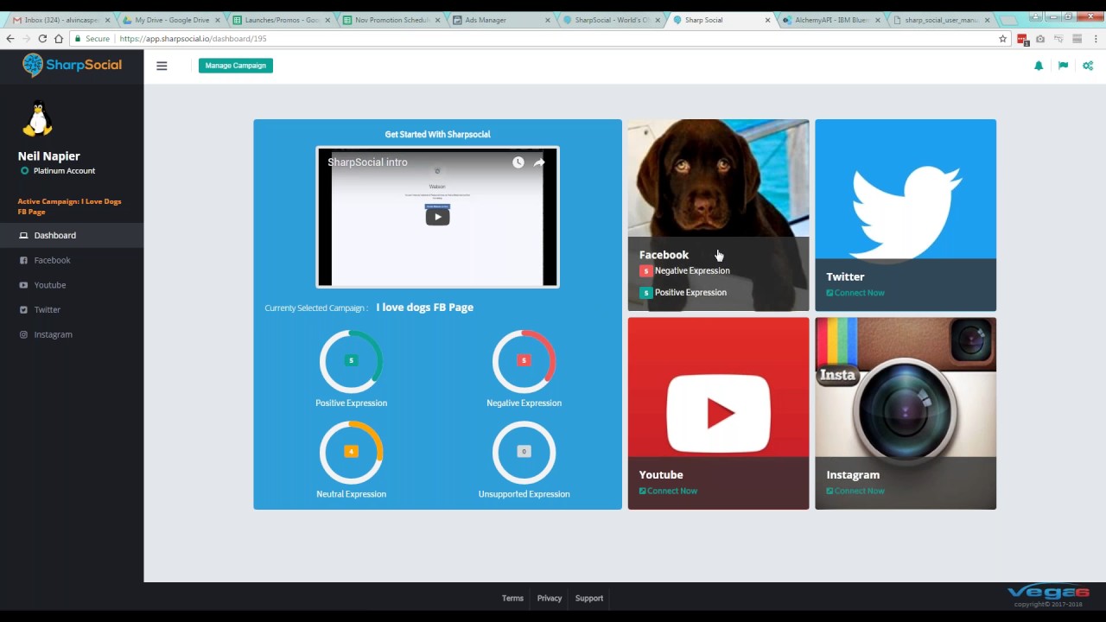Screen dimensions: 1106x622
Task: Click the flag icon in header
Action: (1063, 66)
